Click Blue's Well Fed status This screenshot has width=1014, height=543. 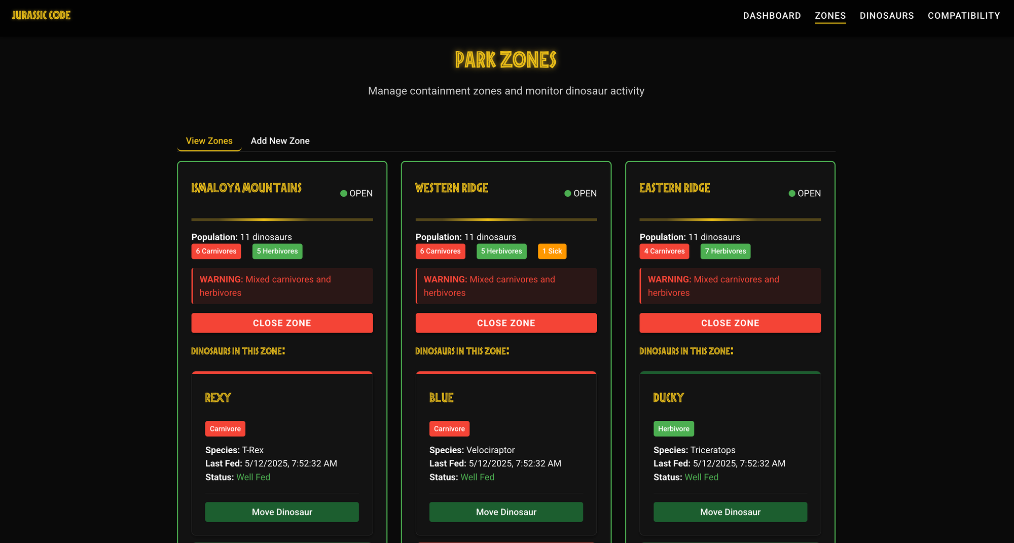(x=477, y=477)
